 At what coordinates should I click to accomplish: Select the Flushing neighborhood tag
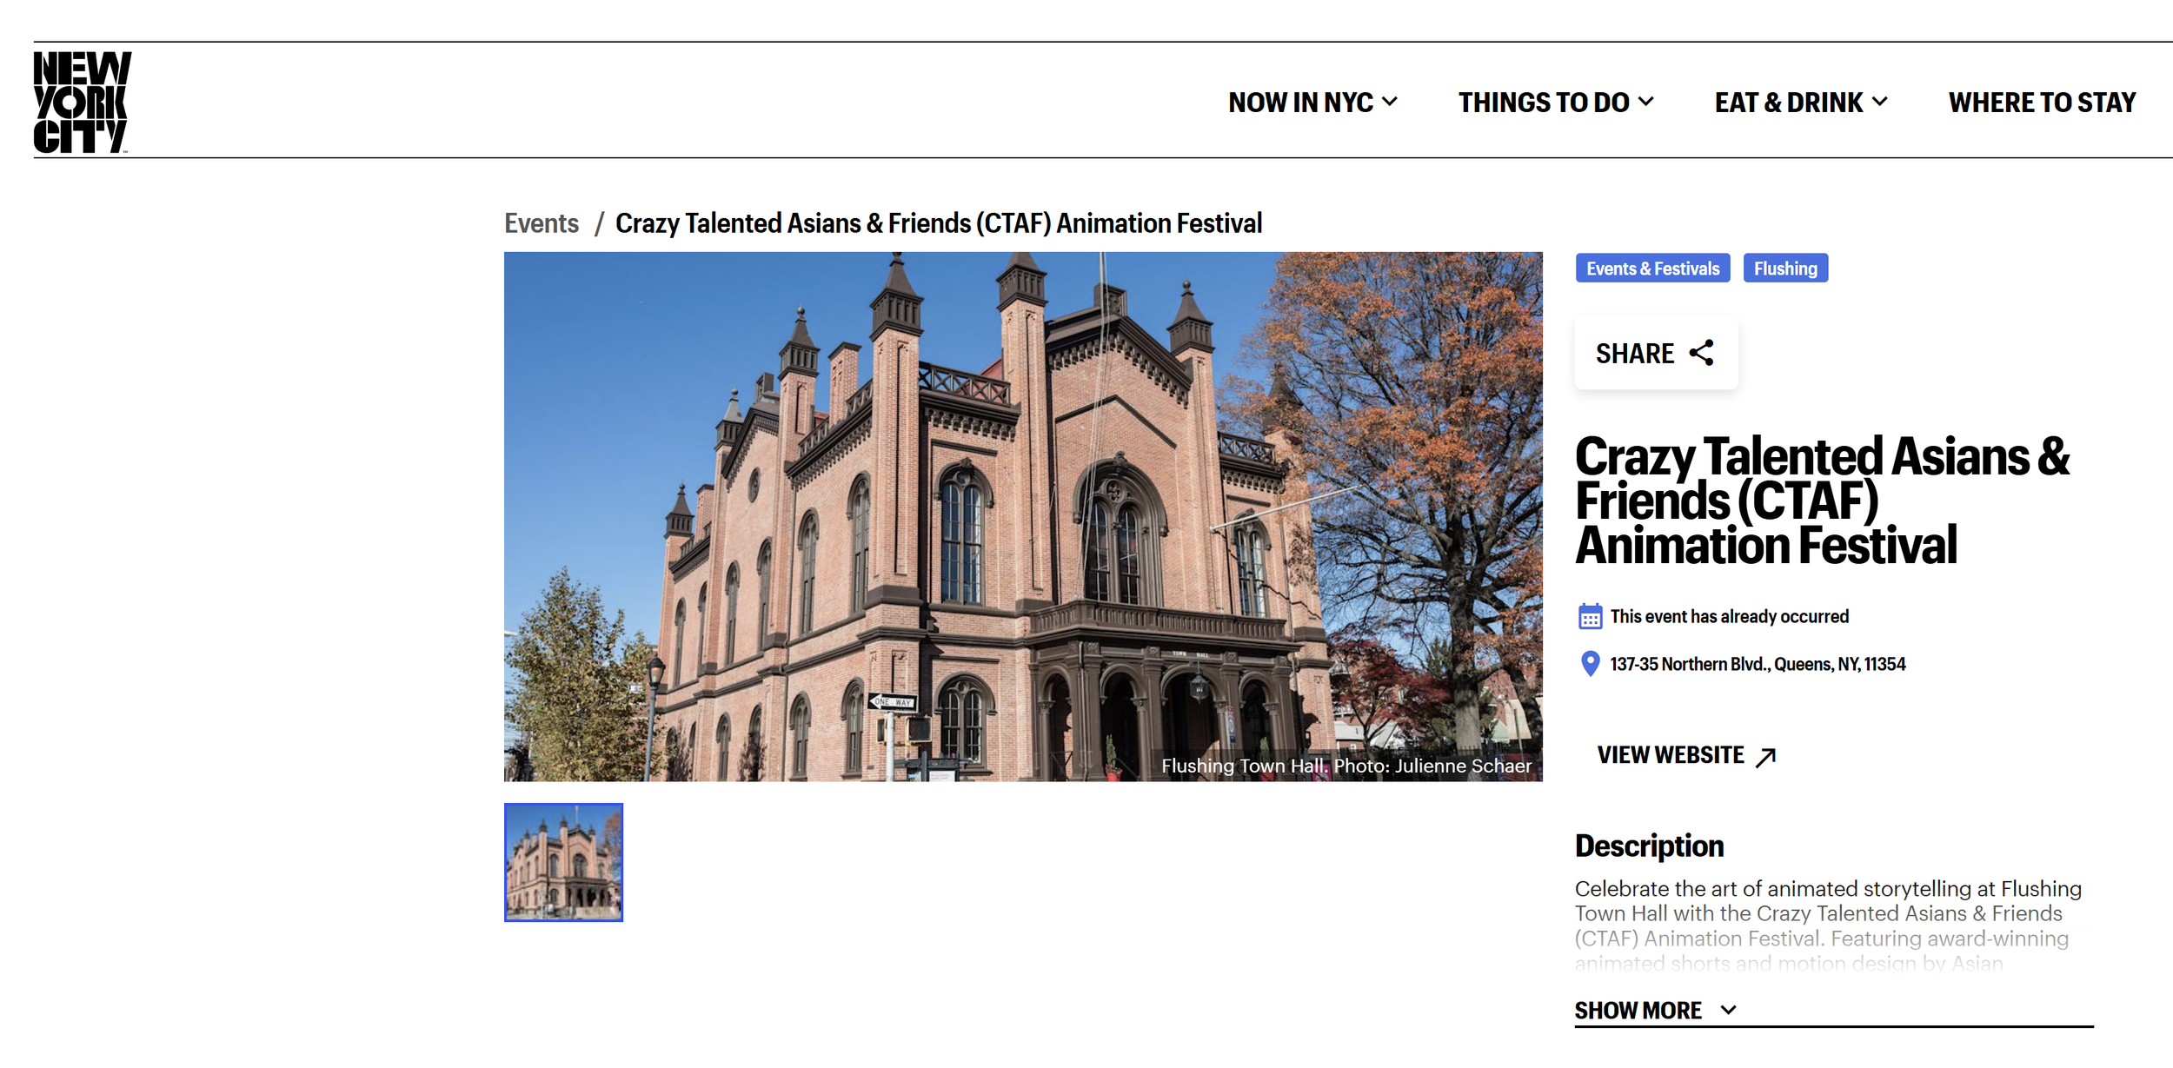click(1784, 269)
